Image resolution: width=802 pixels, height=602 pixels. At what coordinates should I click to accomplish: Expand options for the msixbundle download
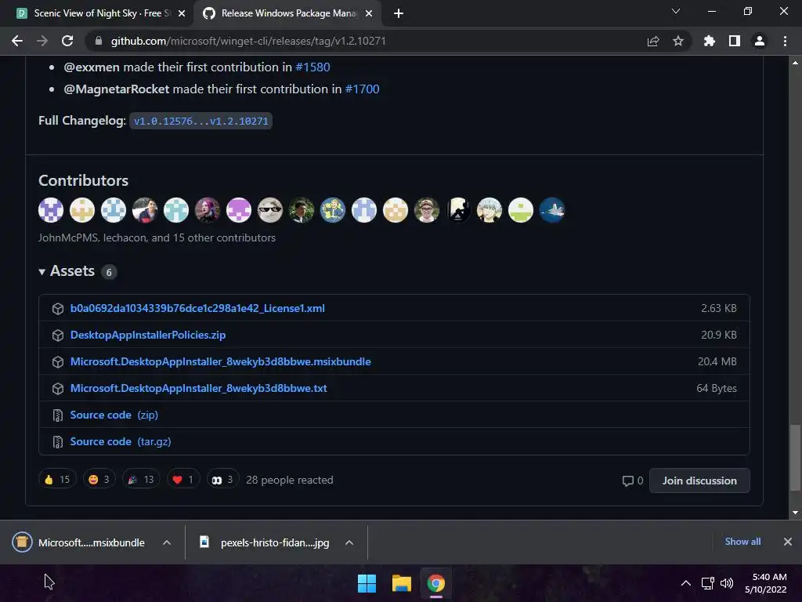pos(167,542)
